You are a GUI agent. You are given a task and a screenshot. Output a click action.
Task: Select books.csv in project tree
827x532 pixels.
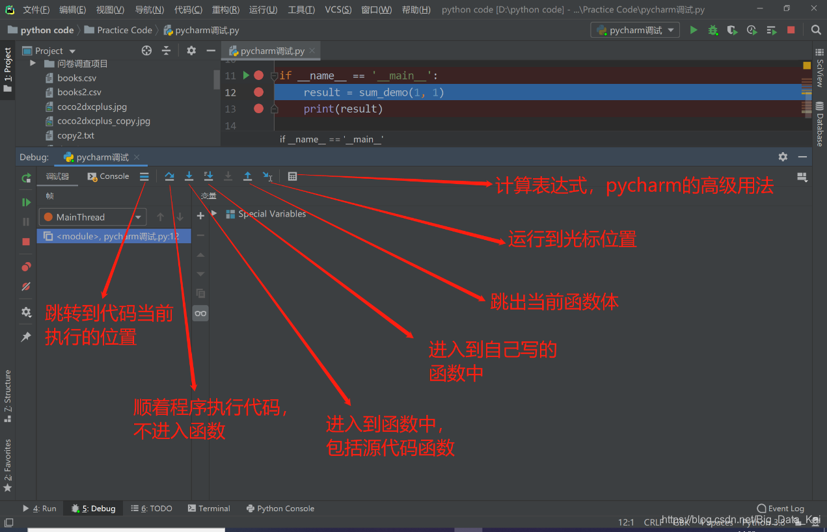(x=77, y=78)
